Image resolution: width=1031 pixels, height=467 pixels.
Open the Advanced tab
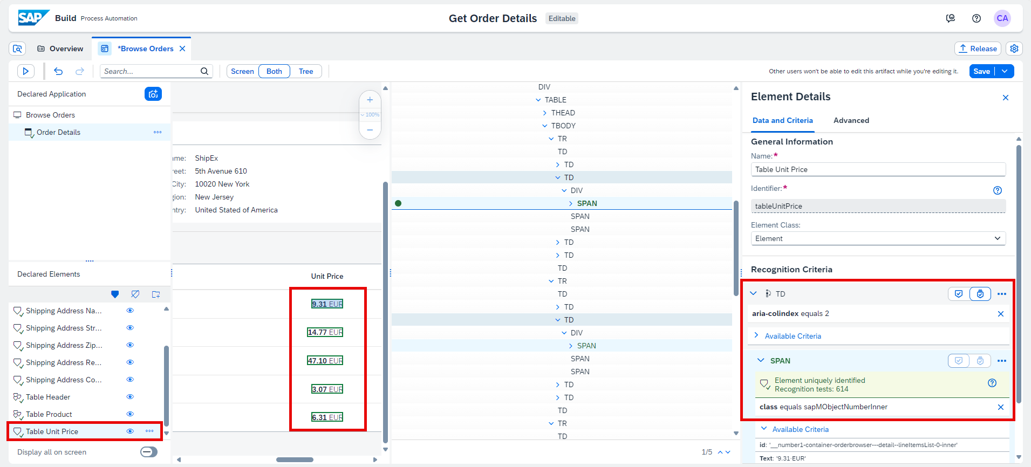(x=851, y=120)
